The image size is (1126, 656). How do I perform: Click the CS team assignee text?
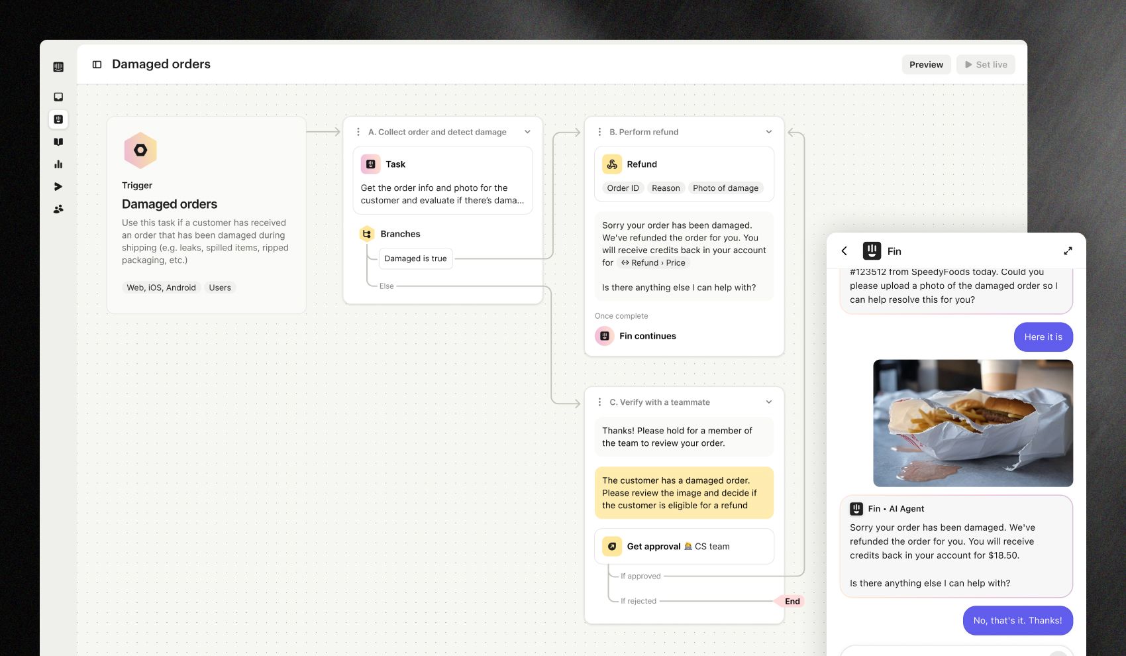pyautogui.click(x=712, y=547)
